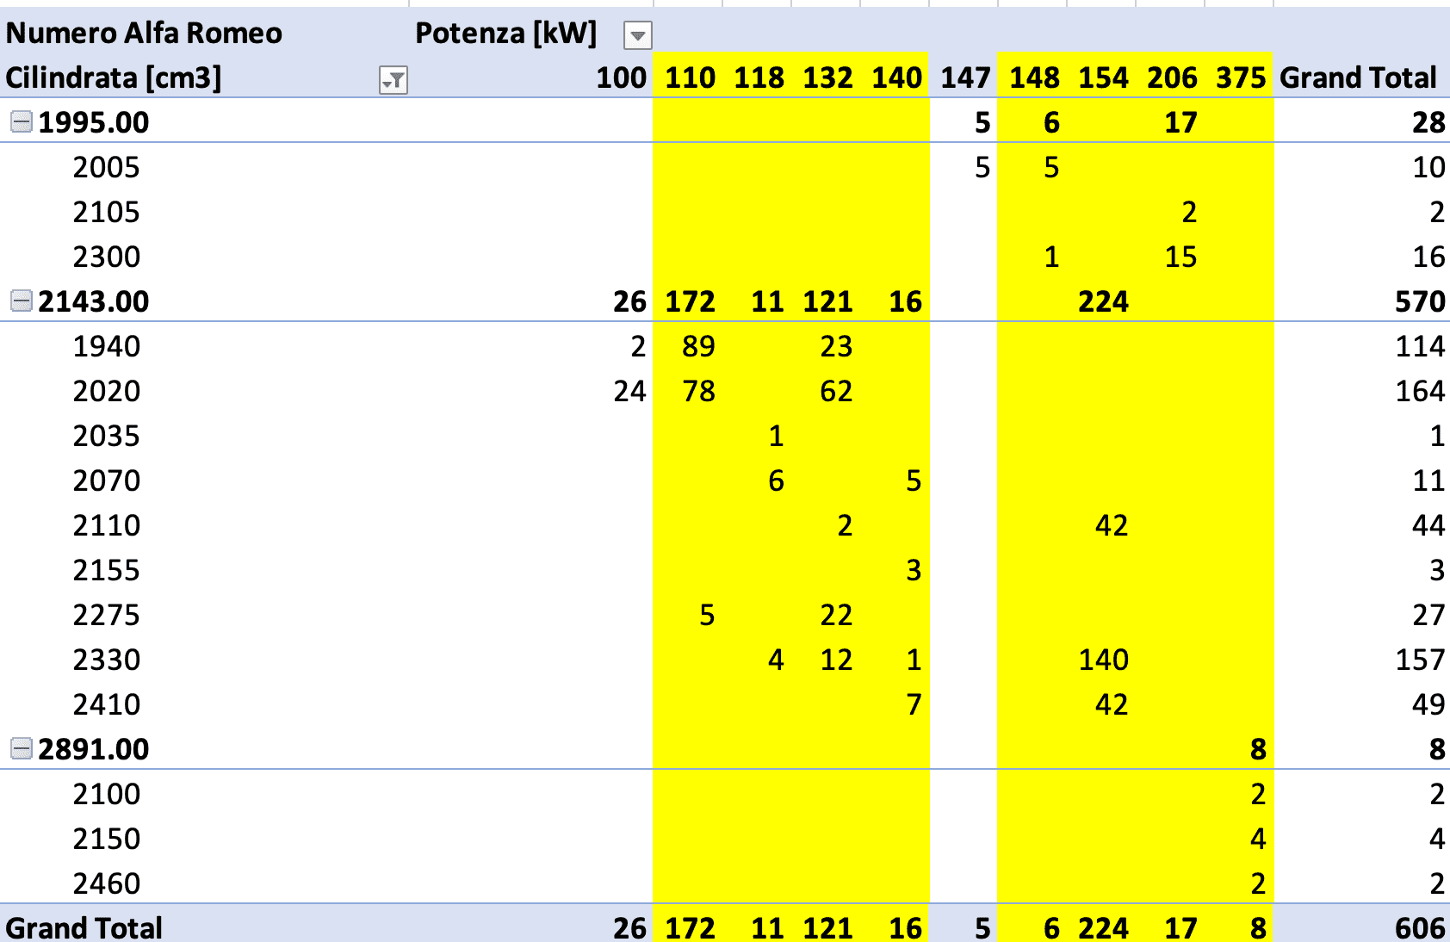Collapse the 2891.00 group
Image resolution: width=1450 pixels, height=942 pixels.
click(21, 749)
